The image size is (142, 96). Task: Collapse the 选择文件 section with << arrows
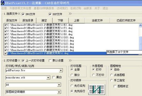point(19,14)
